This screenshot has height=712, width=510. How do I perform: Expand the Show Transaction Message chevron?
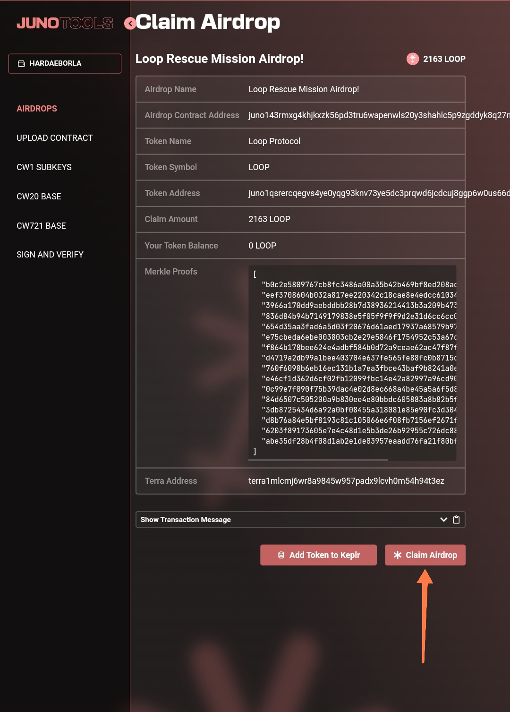(x=444, y=520)
